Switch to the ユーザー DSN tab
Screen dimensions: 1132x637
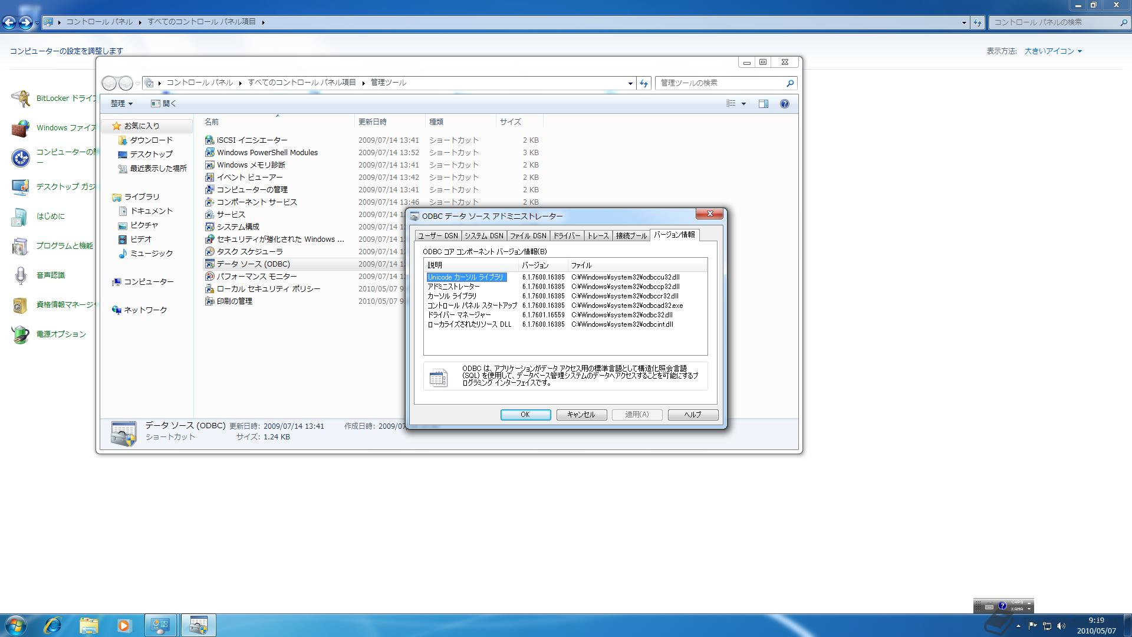(x=438, y=236)
